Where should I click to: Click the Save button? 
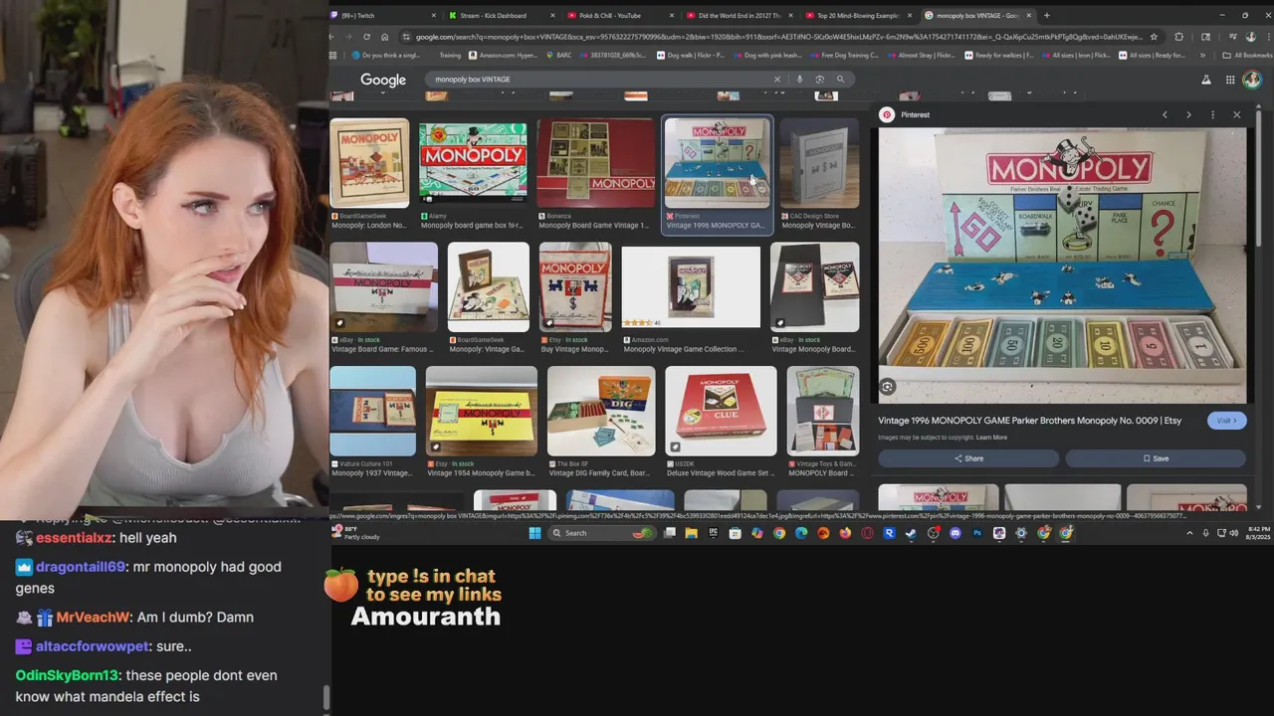1156,458
